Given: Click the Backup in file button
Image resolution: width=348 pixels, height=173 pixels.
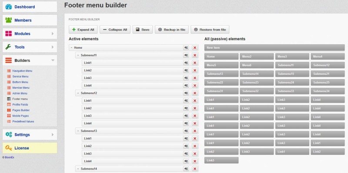Looking at the screenshot, I should 171,30.
